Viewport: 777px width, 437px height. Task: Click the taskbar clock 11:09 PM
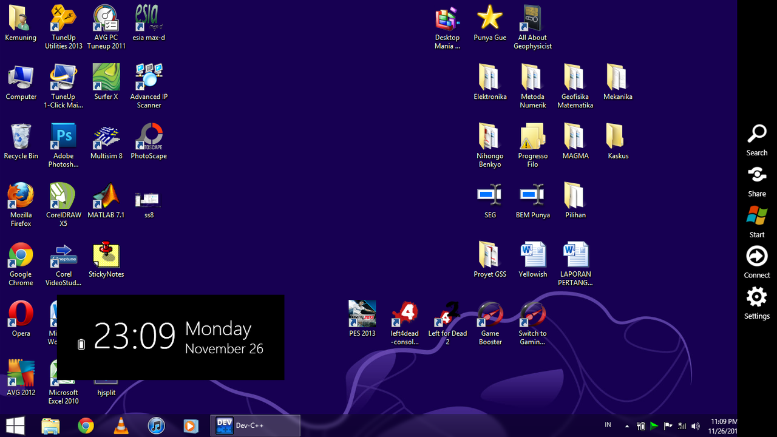(x=723, y=425)
